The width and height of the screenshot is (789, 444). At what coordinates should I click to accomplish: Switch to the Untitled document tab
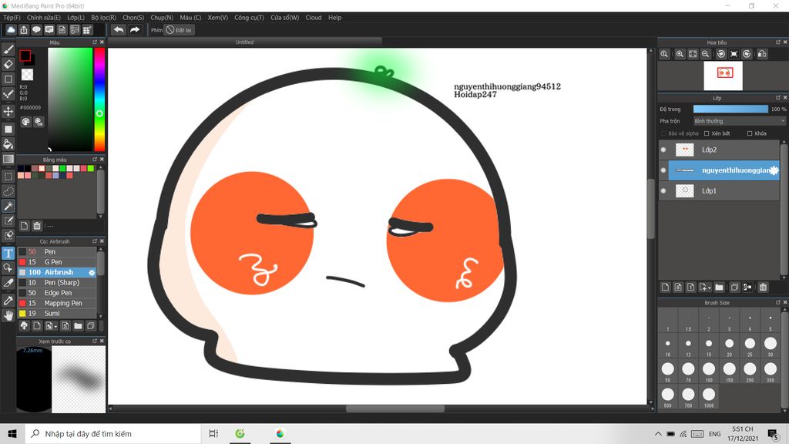(x=244, y=42)
